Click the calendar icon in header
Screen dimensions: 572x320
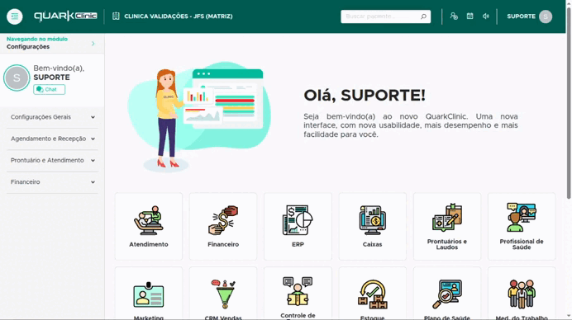pyautogui.click(x=470, y=16)
